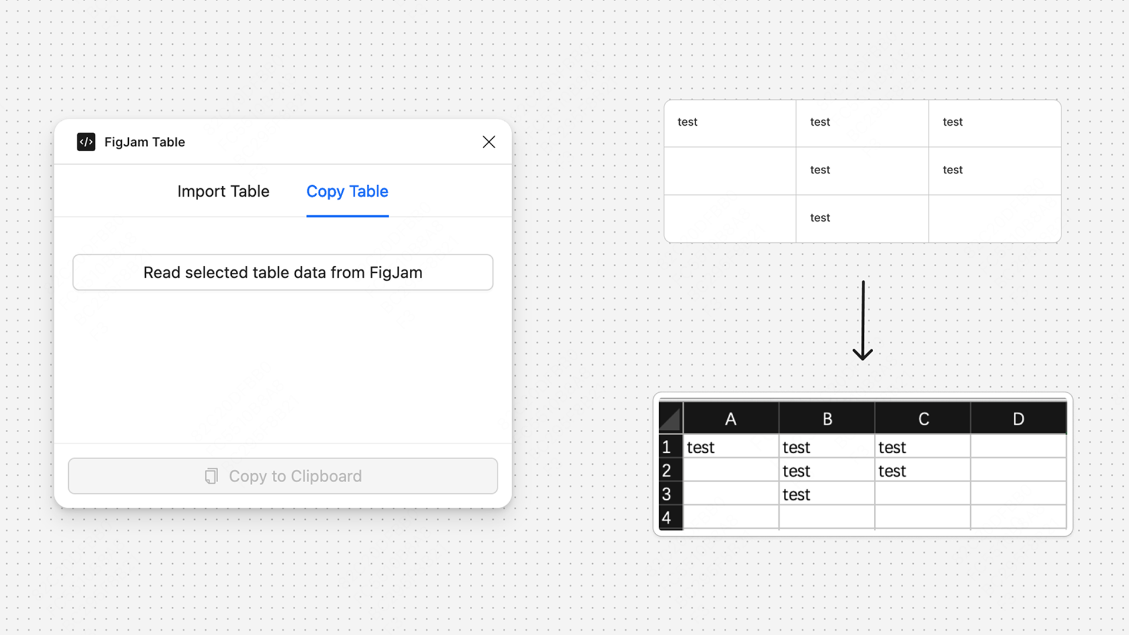Select the FigJam table third-row middle test cell
The height and width of the screenshot is (635, 1129).
[863, 218]
